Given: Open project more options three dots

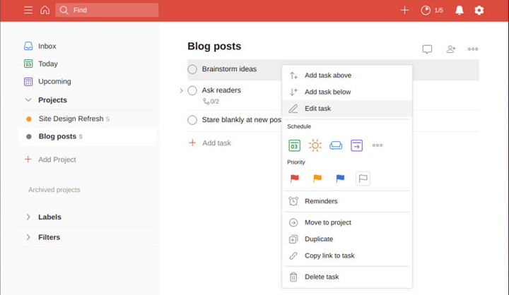Looking at the screenshot, I should coord(473,49).
